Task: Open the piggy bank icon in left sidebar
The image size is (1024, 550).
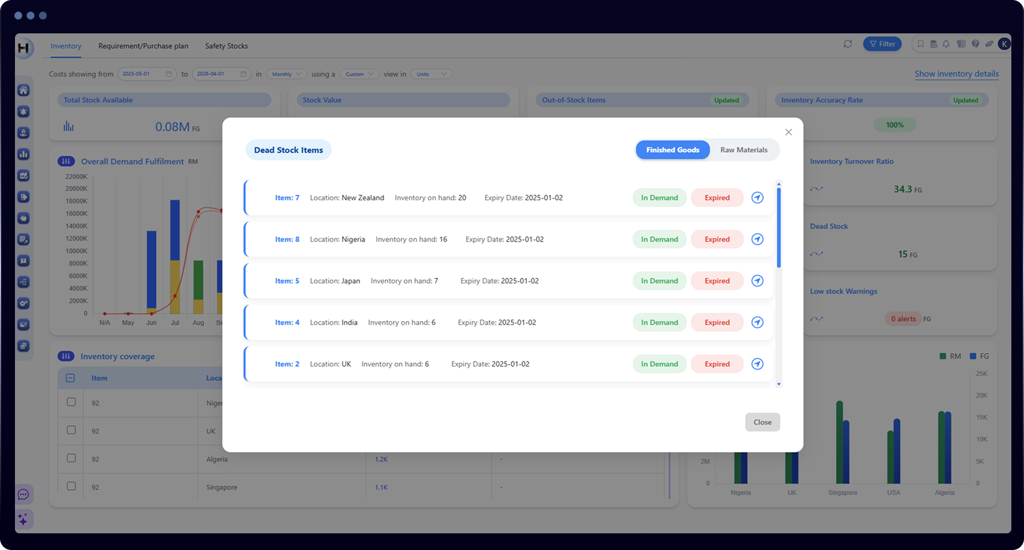Action: [x=24, y=218]
